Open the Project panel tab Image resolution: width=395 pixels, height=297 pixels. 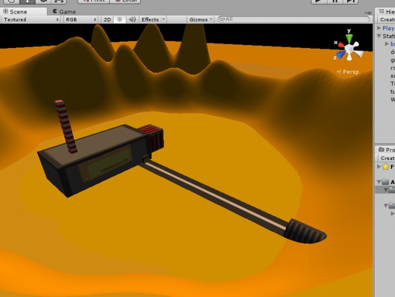(x=387, y=150)
